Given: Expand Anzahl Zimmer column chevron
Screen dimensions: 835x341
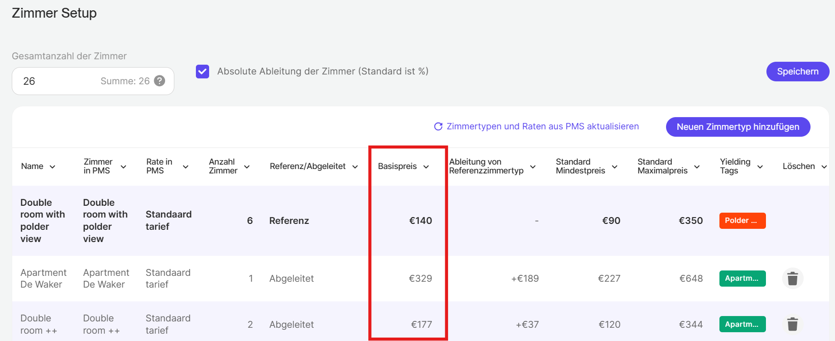Looking at the screenshot, I should (x=247, y=167).
